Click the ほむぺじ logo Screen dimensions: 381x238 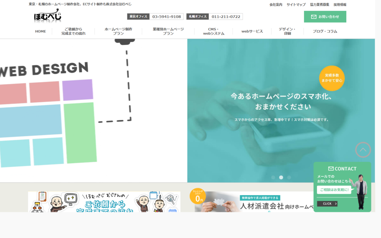[x=47, y=16]
